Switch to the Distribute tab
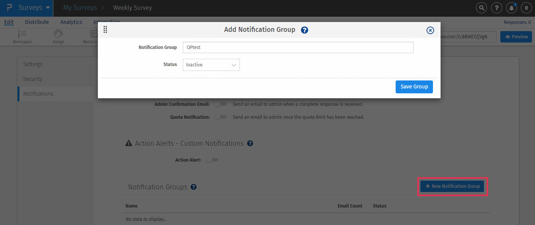The width and height of the screenshot is (535, 225). (x=37, y=22)
